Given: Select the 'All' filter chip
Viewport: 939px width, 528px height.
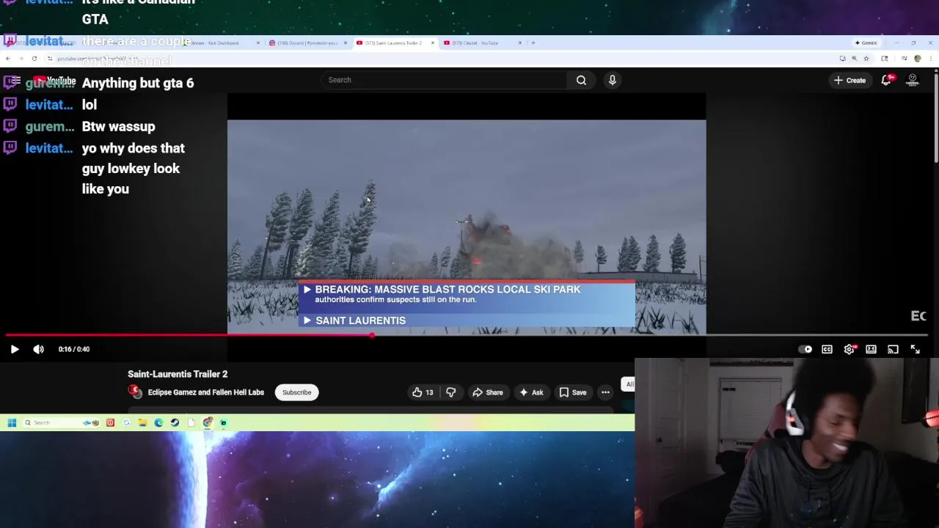Looking at the screenshot, I should [629, 384].
